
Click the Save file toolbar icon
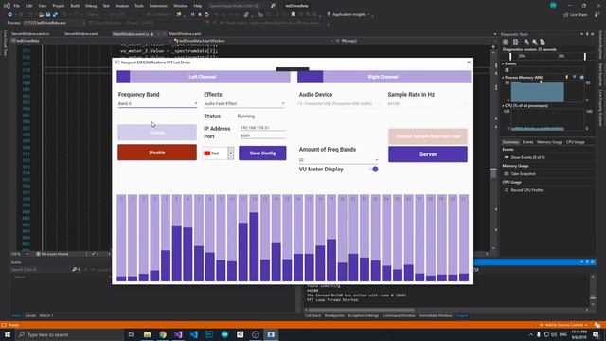(48, 15)
